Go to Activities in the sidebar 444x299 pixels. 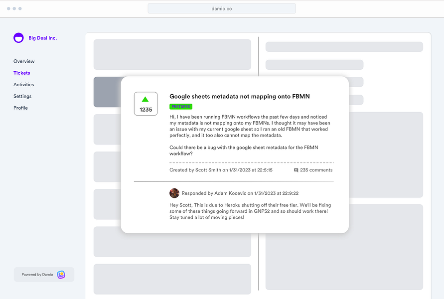click(24, 84)
